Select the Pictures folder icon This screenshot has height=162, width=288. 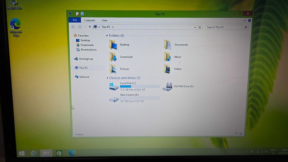coord(113,69)
